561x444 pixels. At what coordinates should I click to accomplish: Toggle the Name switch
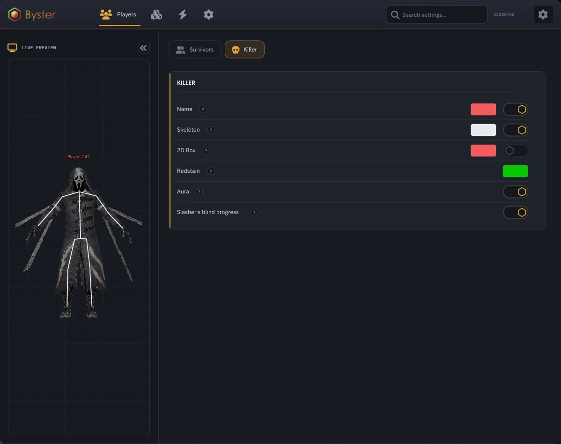[515, 110]
